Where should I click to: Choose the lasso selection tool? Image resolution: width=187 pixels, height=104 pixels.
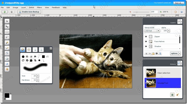coord(7,37)
